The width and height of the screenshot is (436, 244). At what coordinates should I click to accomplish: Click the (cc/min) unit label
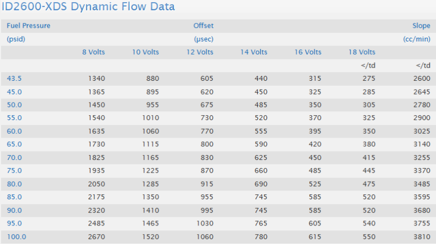[x=416, y=39]
